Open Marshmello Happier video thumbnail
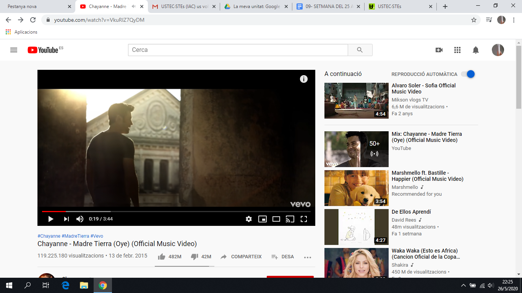 (357, 188)
